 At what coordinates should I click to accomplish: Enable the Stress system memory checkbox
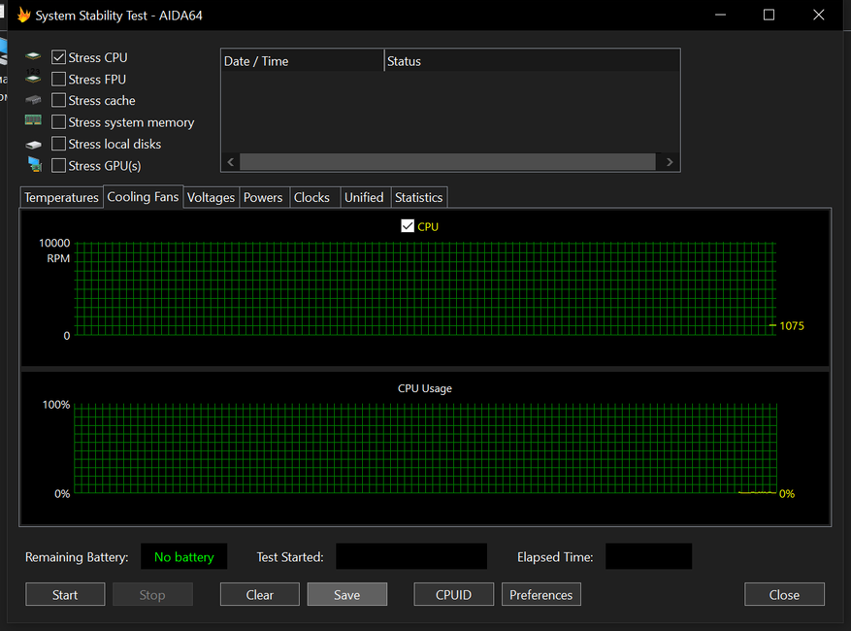59,122
